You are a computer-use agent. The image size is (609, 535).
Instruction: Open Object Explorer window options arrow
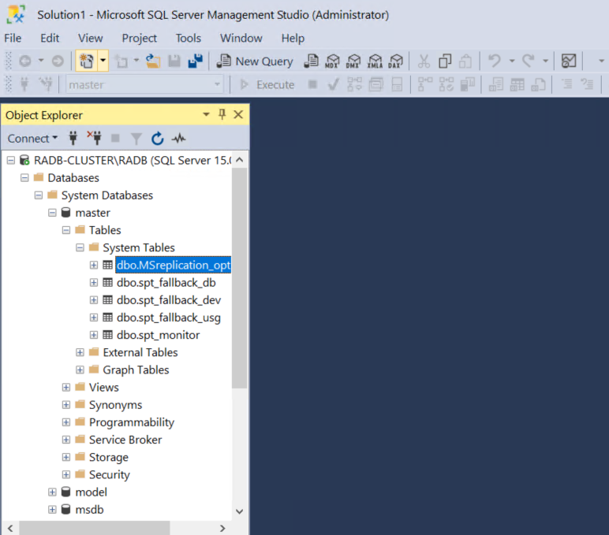[206, 114]
